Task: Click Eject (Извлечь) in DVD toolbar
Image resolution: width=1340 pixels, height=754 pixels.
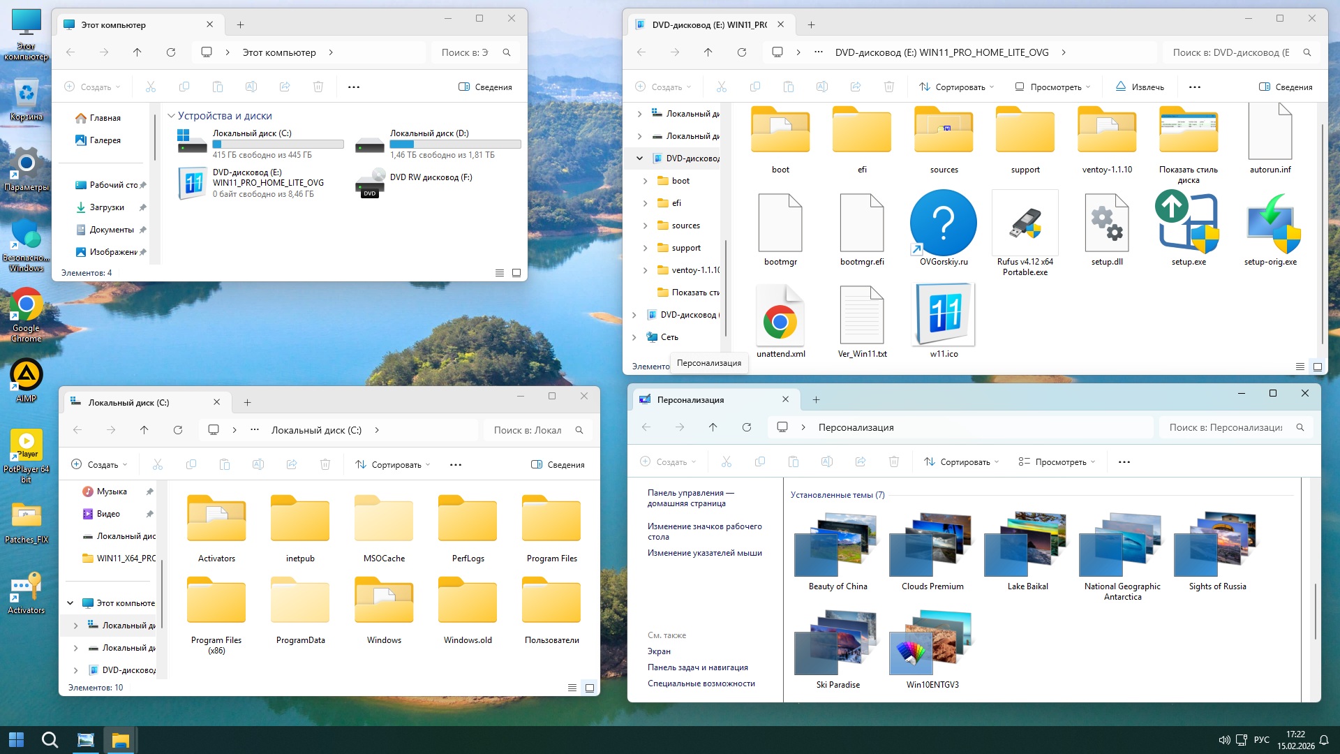Action: pos(1139,87)
